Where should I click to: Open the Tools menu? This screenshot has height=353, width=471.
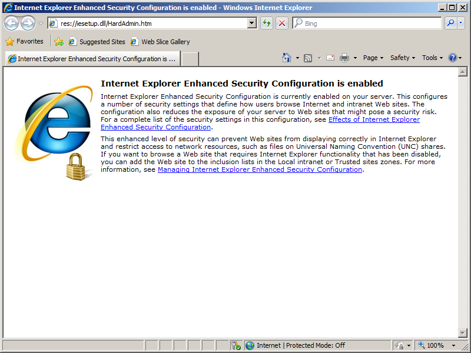click(x=432, y=58)
